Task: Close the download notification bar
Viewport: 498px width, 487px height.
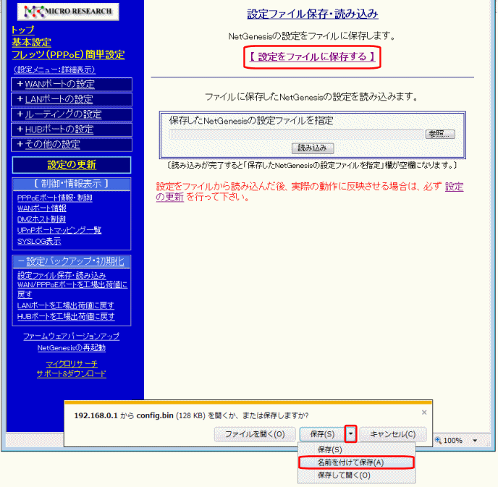Action: coord(424,412)
